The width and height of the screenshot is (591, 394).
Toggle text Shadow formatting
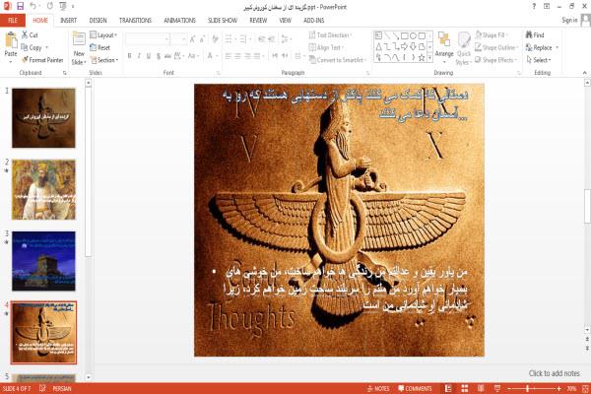point(158,56)
